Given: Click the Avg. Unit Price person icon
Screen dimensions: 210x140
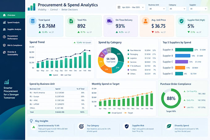Looking at the screenshot, I should coord(145,21).
